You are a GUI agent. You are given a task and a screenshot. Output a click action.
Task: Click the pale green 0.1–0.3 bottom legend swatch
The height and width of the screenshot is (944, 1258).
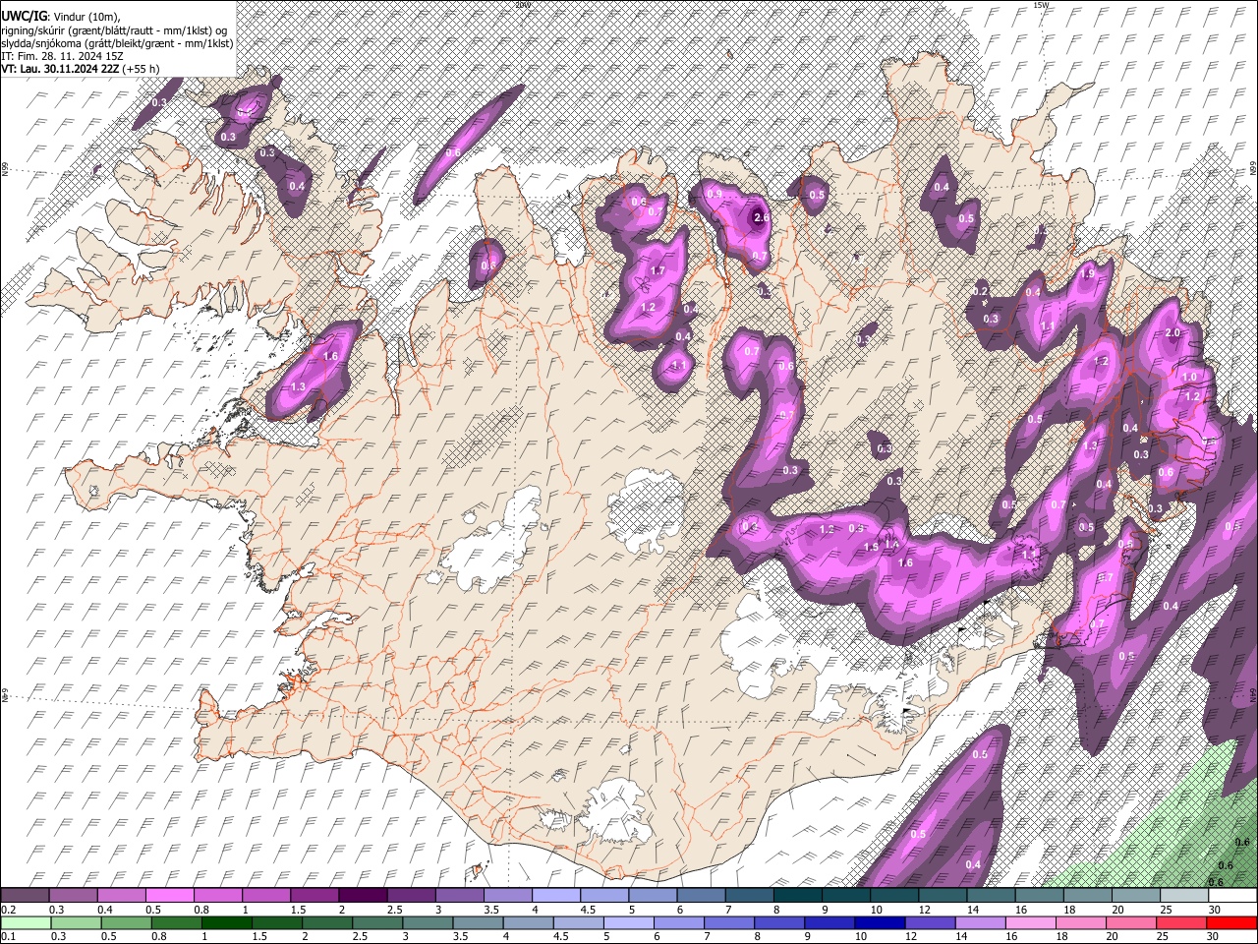click(x=25, y=923)
